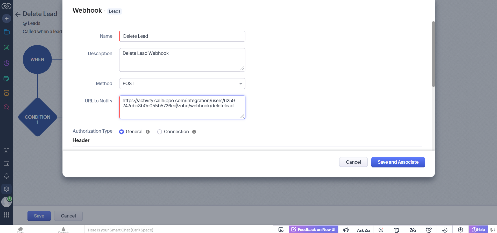The height and width of the screenshot is (233, 497).
Task: Open the notifications bell icon
Action: pyautogui.click(x=6, y=176)
